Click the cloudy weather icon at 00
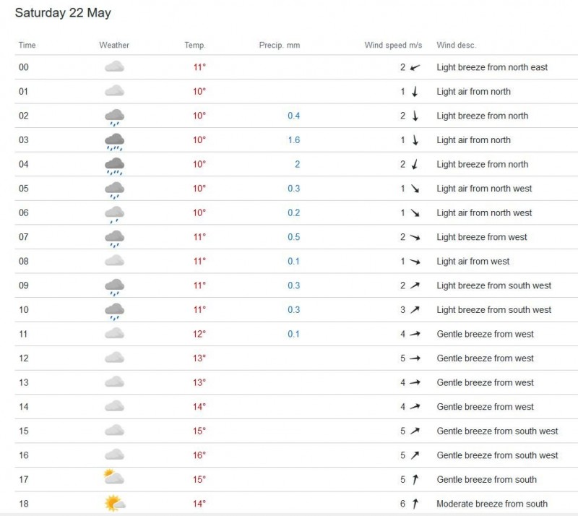Viewport: 578px width, 516px height. [114, 67]
